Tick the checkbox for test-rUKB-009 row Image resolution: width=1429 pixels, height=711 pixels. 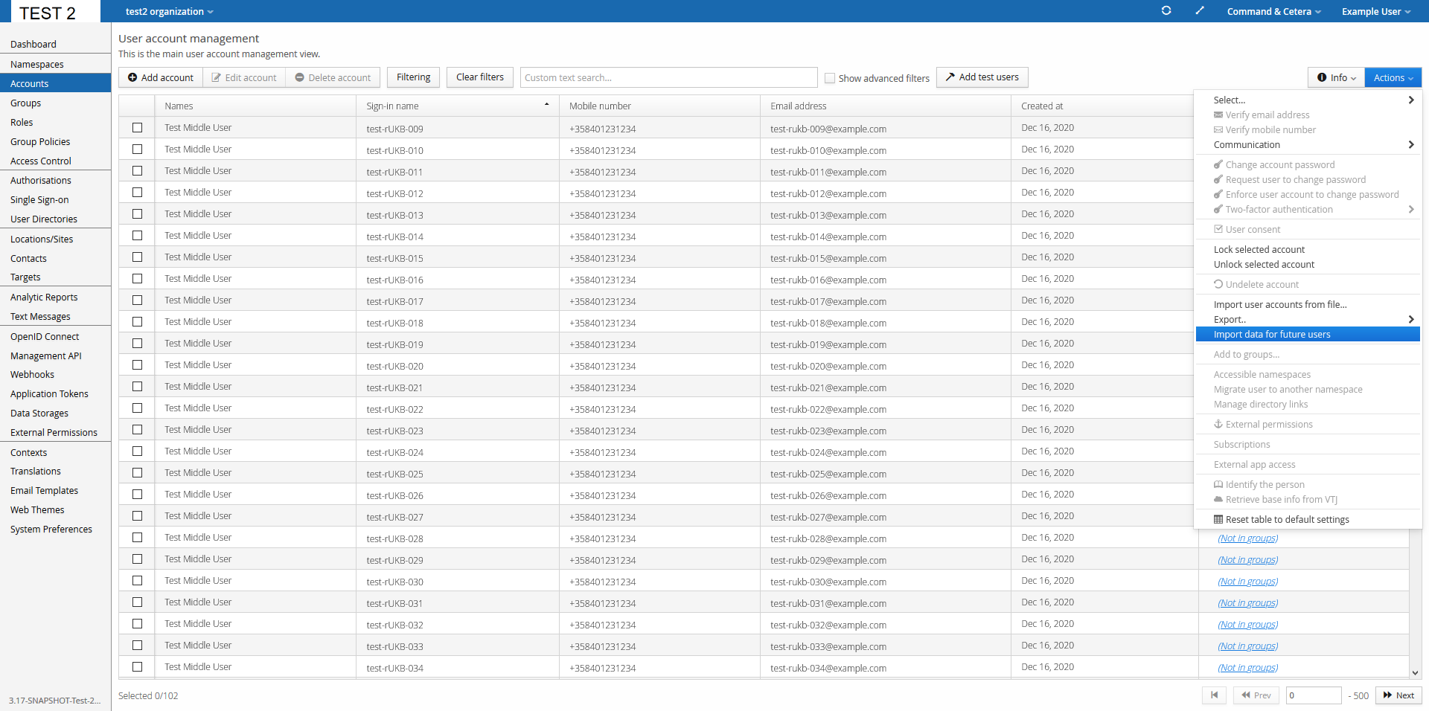(138, 128)
